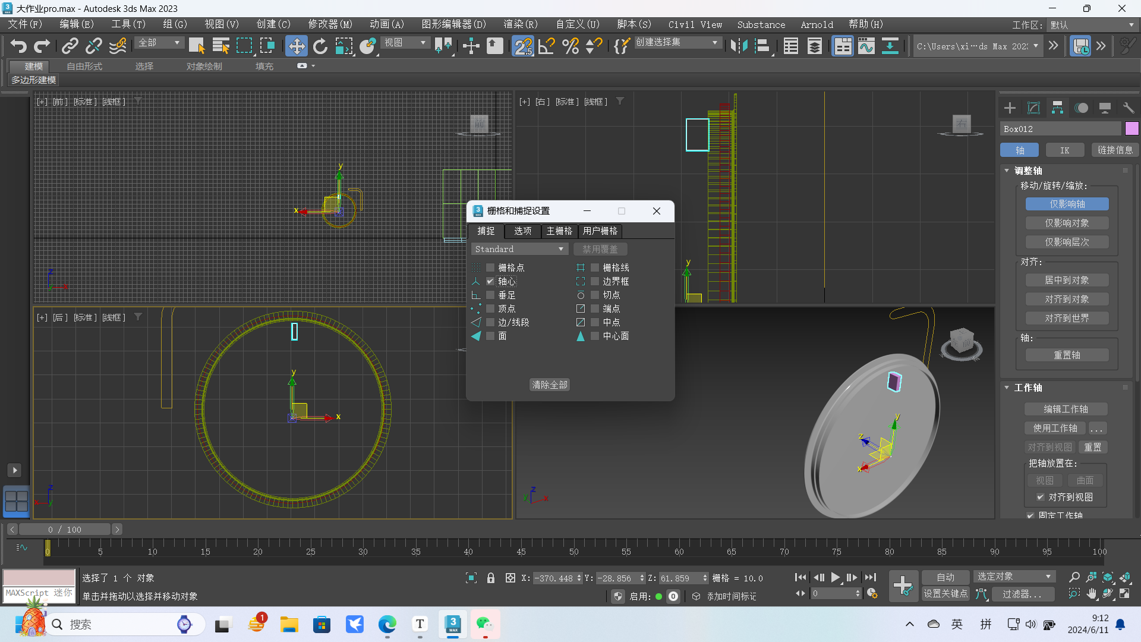Choose Rectangular Selection Region icon
1141x642 pixels.
(x=244, y=46)
